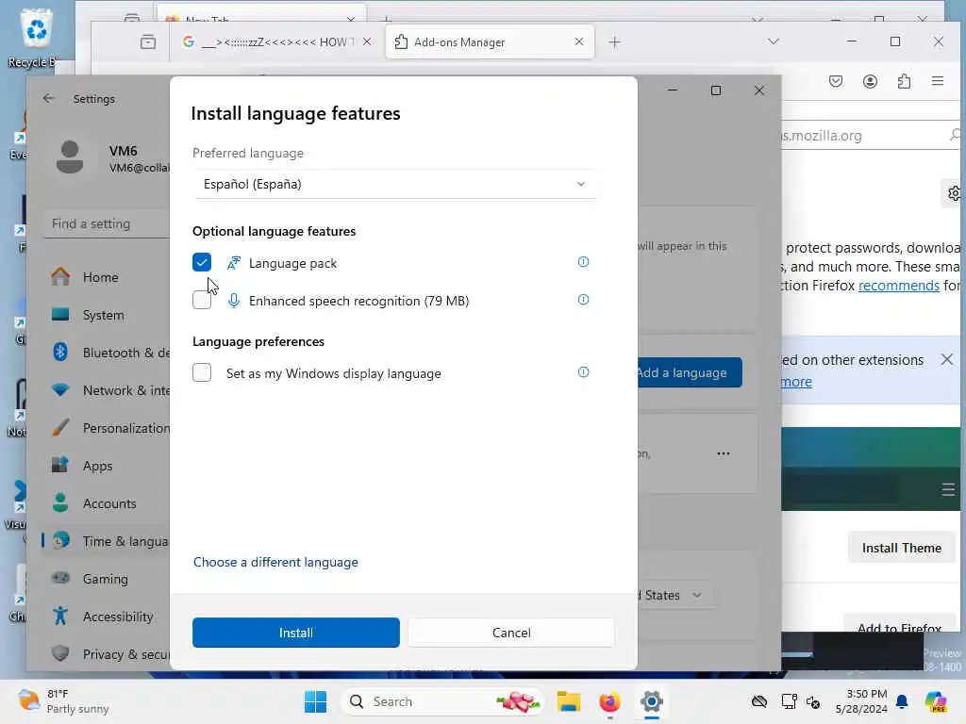
Task: Click the taskbar Search box
Action: tap(442, 701)
